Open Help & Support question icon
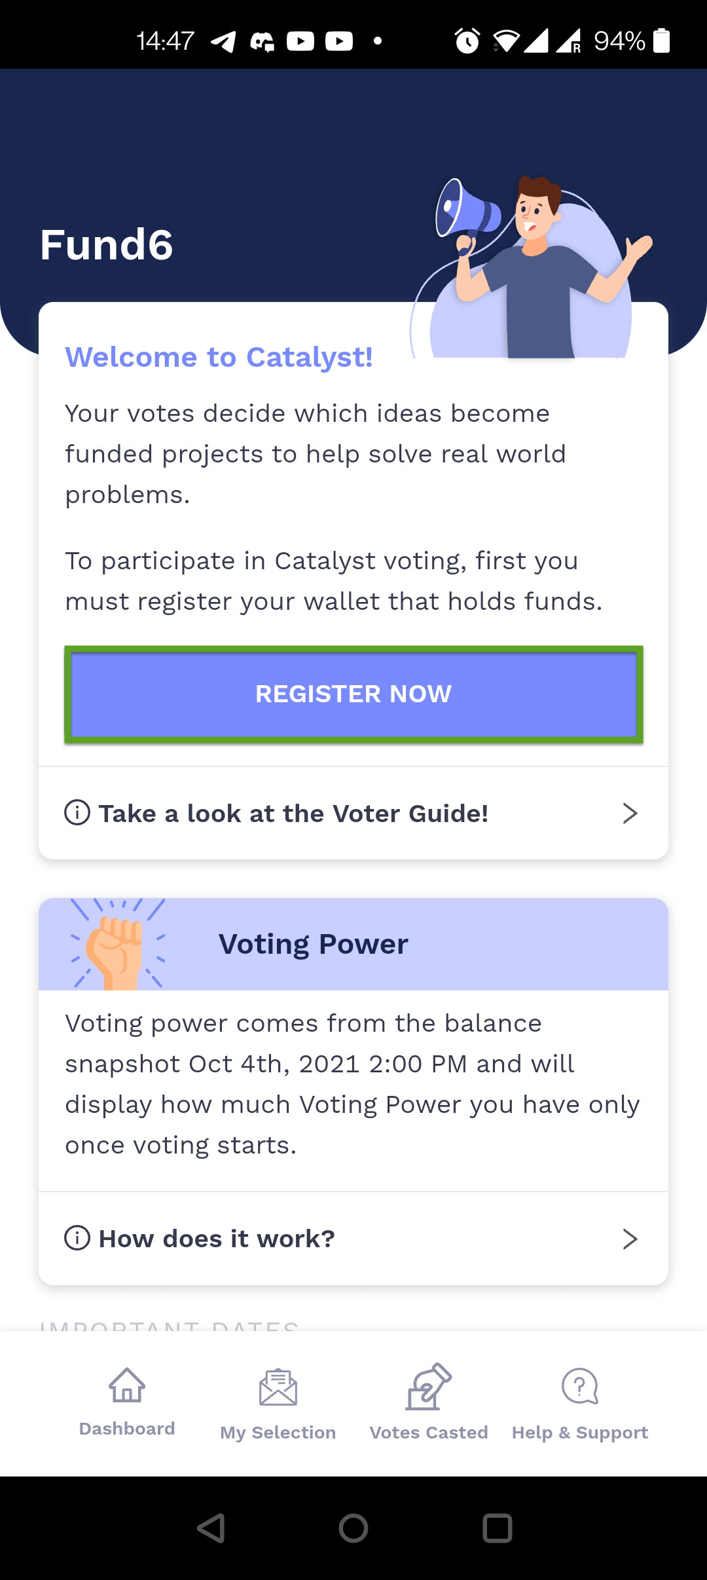The height and width of the screenshot is (1580, 707). pyautogui.click(x=580, y=1386)
